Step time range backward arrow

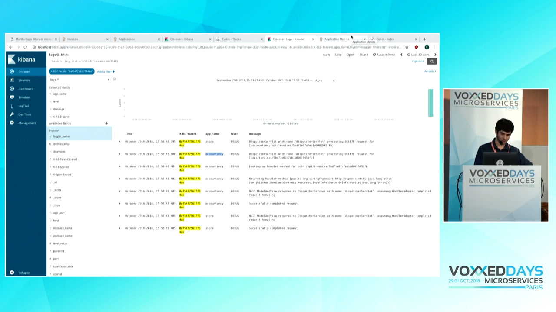tap(401, 55)
